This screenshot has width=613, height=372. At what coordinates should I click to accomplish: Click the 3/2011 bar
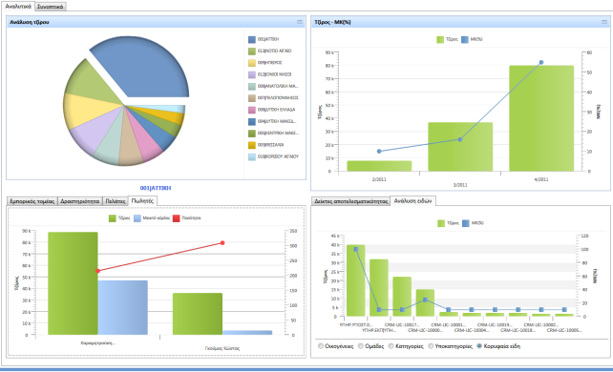[460, 147]
